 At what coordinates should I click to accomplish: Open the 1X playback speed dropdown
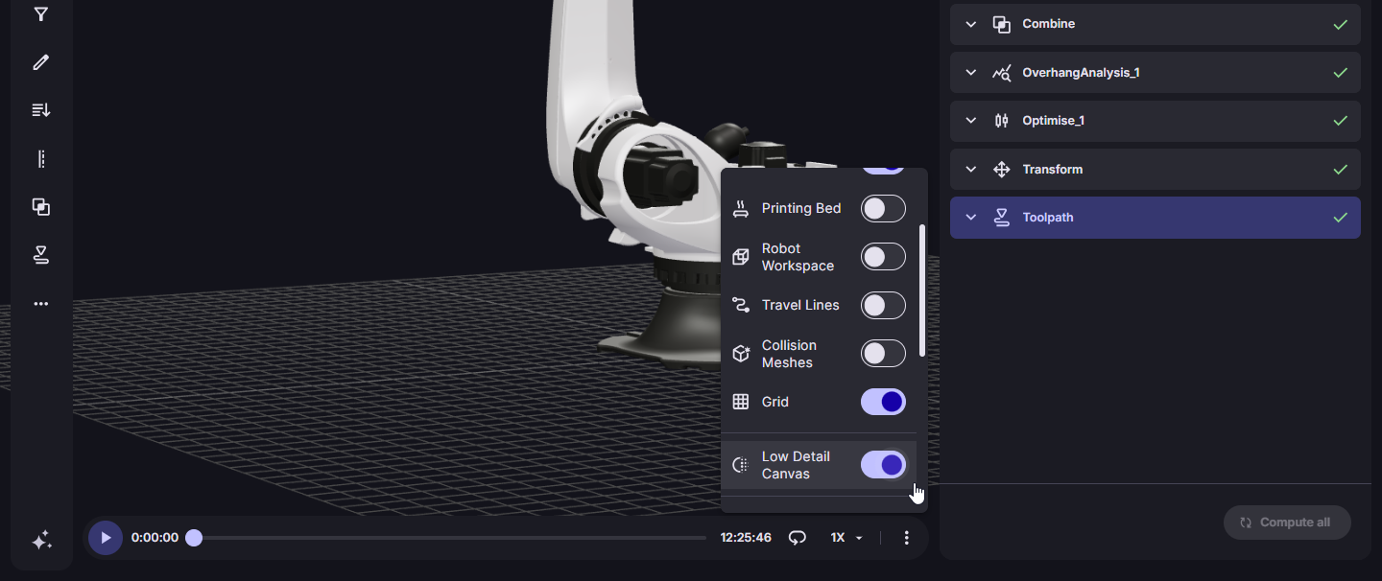tap(846, 538)
